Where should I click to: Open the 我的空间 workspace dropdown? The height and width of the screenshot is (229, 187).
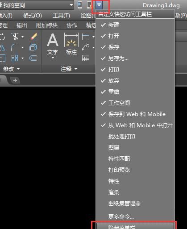[71, 5]
